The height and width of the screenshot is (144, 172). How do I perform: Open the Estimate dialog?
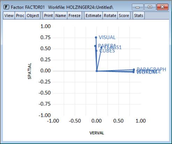[x=94, y=15]
